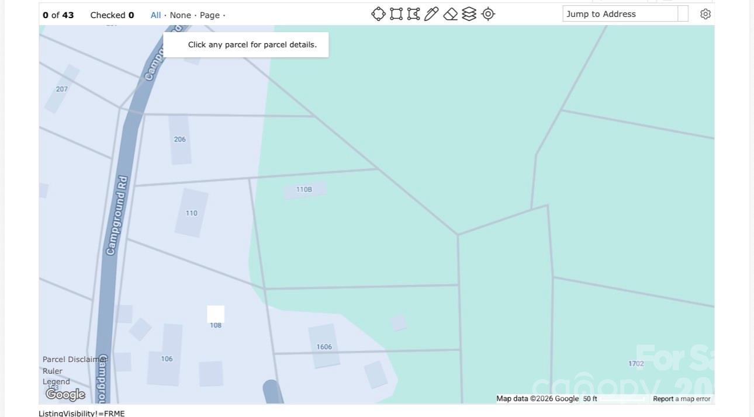Activate the freehand pencil tool
Image resolution: width=754 pixels, height=417 pixels.
coord(431,14)
